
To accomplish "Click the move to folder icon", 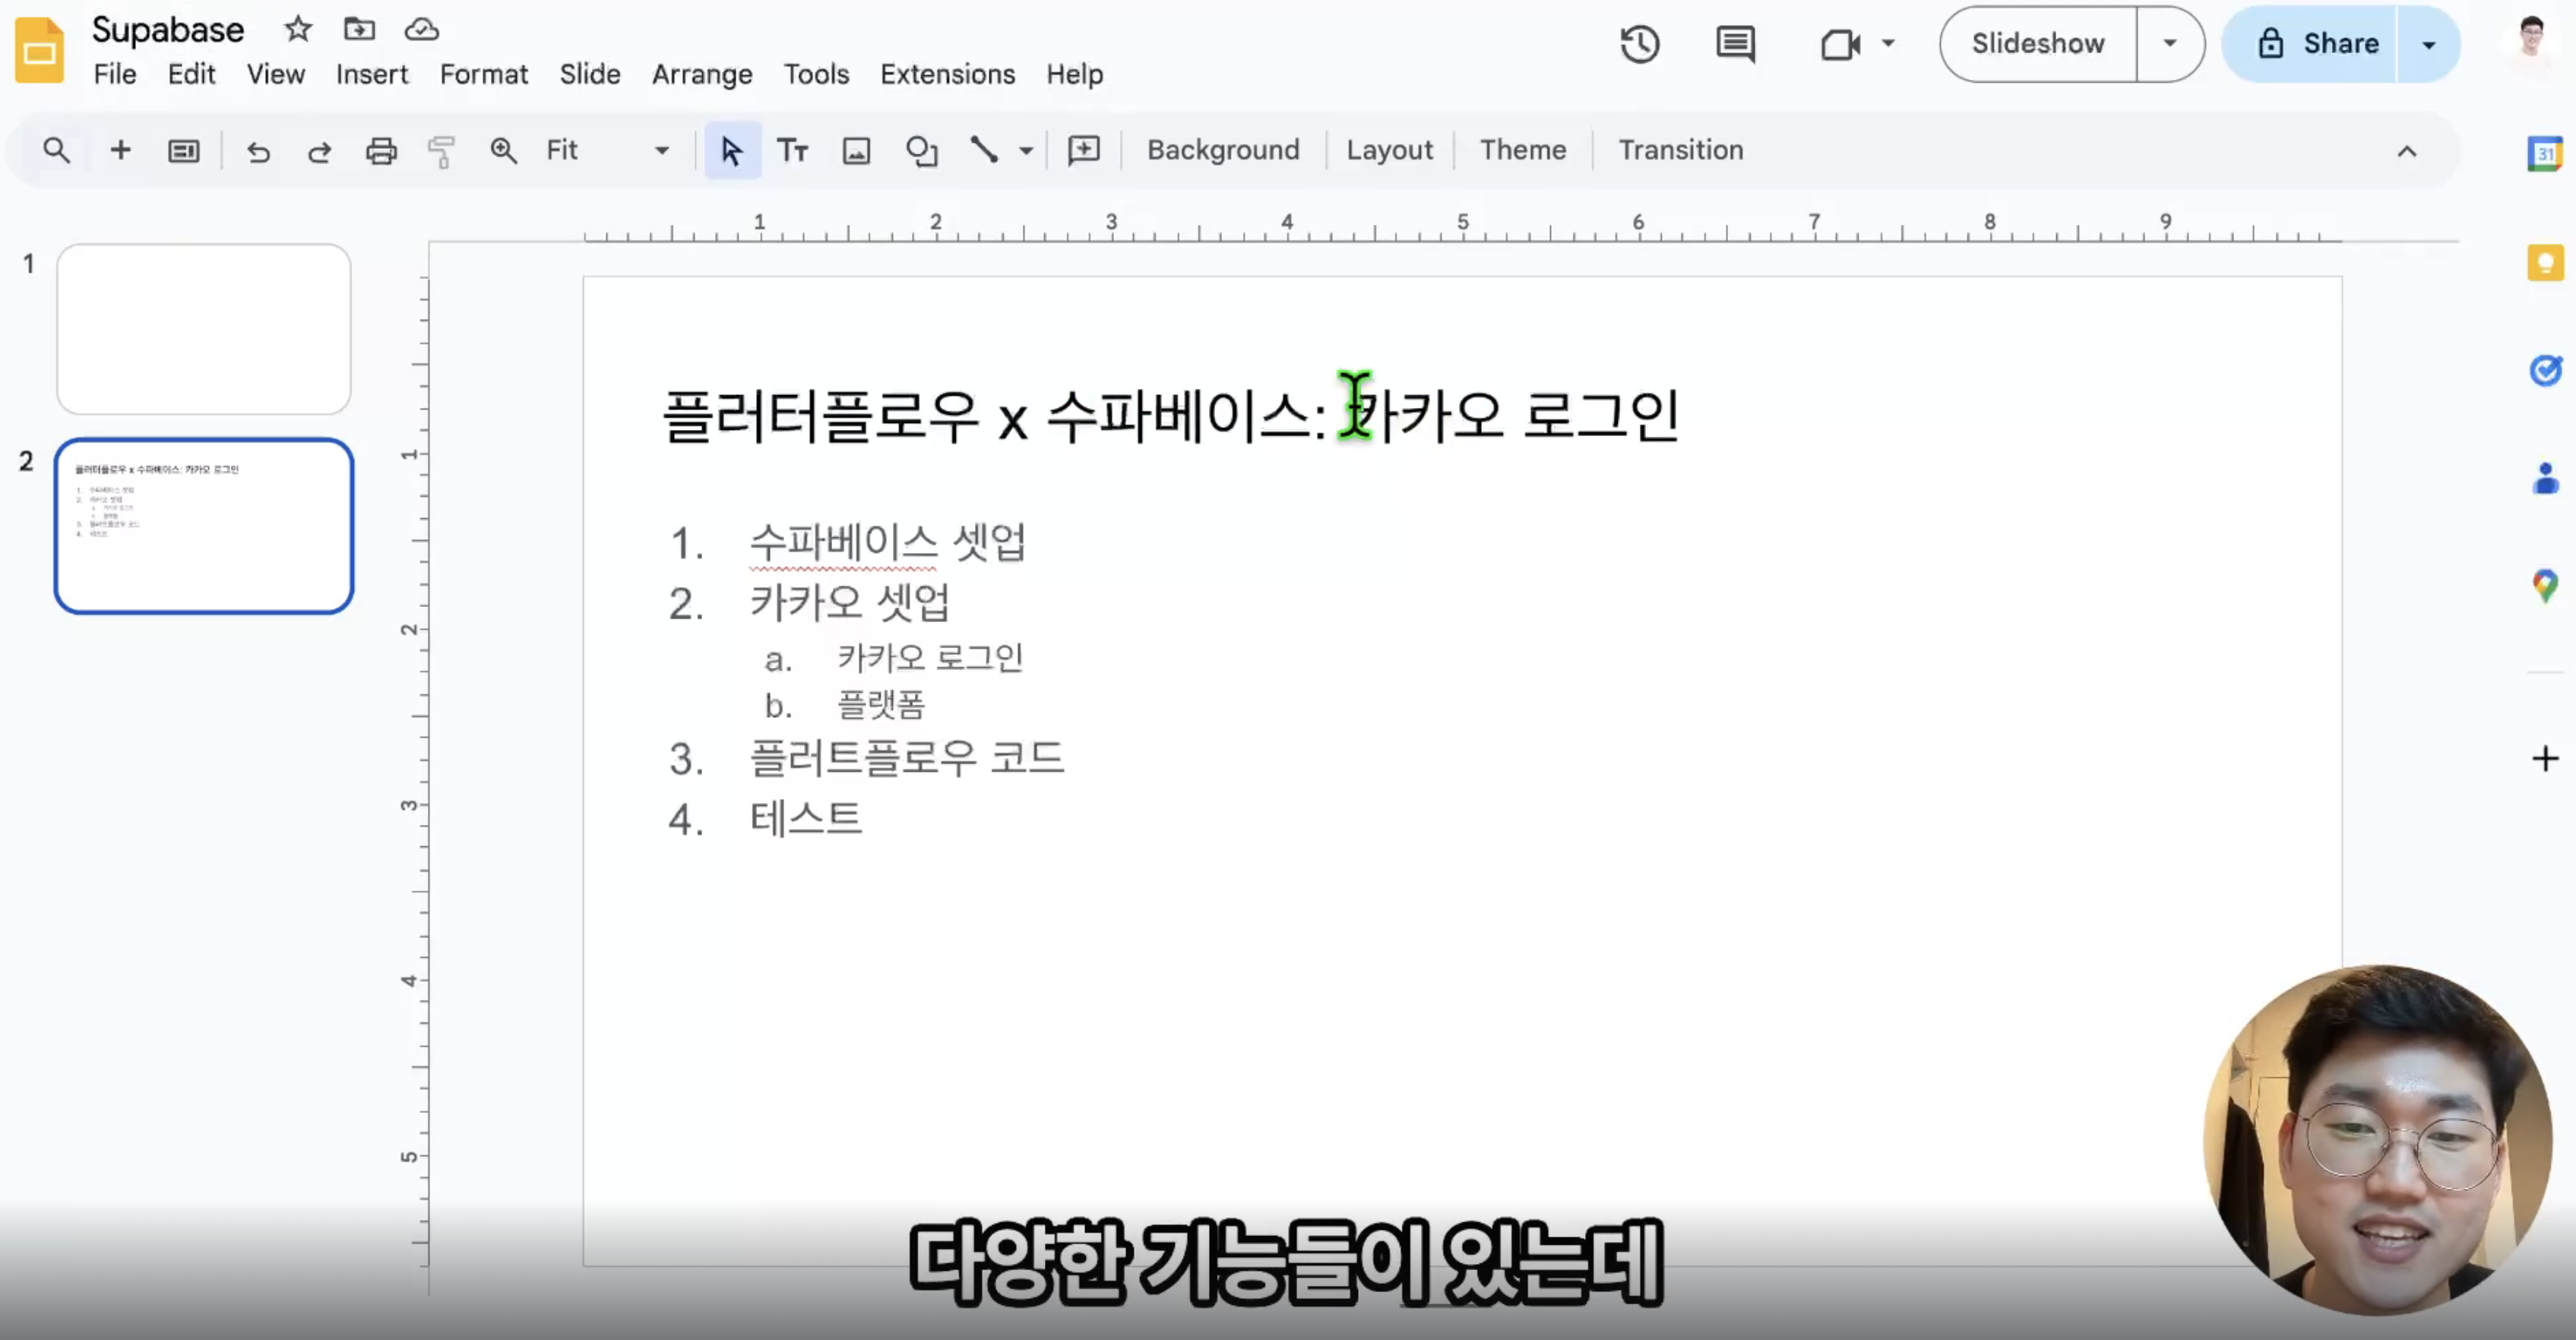I will click(359, 29).
